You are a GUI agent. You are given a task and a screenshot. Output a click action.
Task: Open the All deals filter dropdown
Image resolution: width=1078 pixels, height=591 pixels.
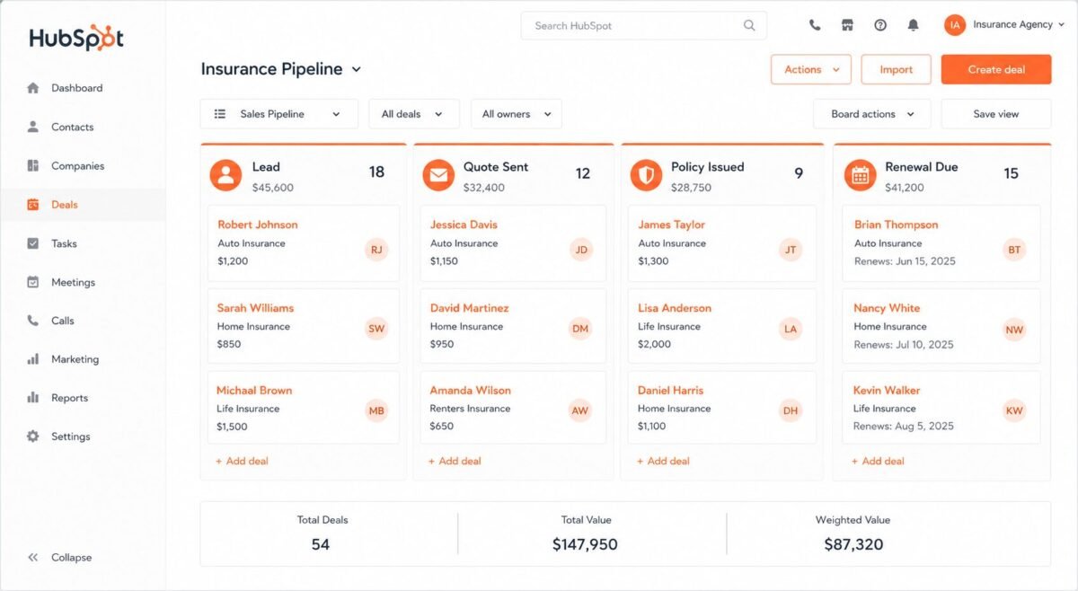(414, 114)
